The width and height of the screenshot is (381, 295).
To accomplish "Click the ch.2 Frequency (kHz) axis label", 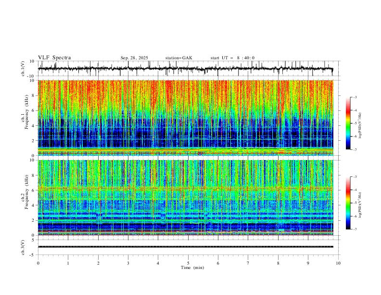I will (x=25, y=192).
